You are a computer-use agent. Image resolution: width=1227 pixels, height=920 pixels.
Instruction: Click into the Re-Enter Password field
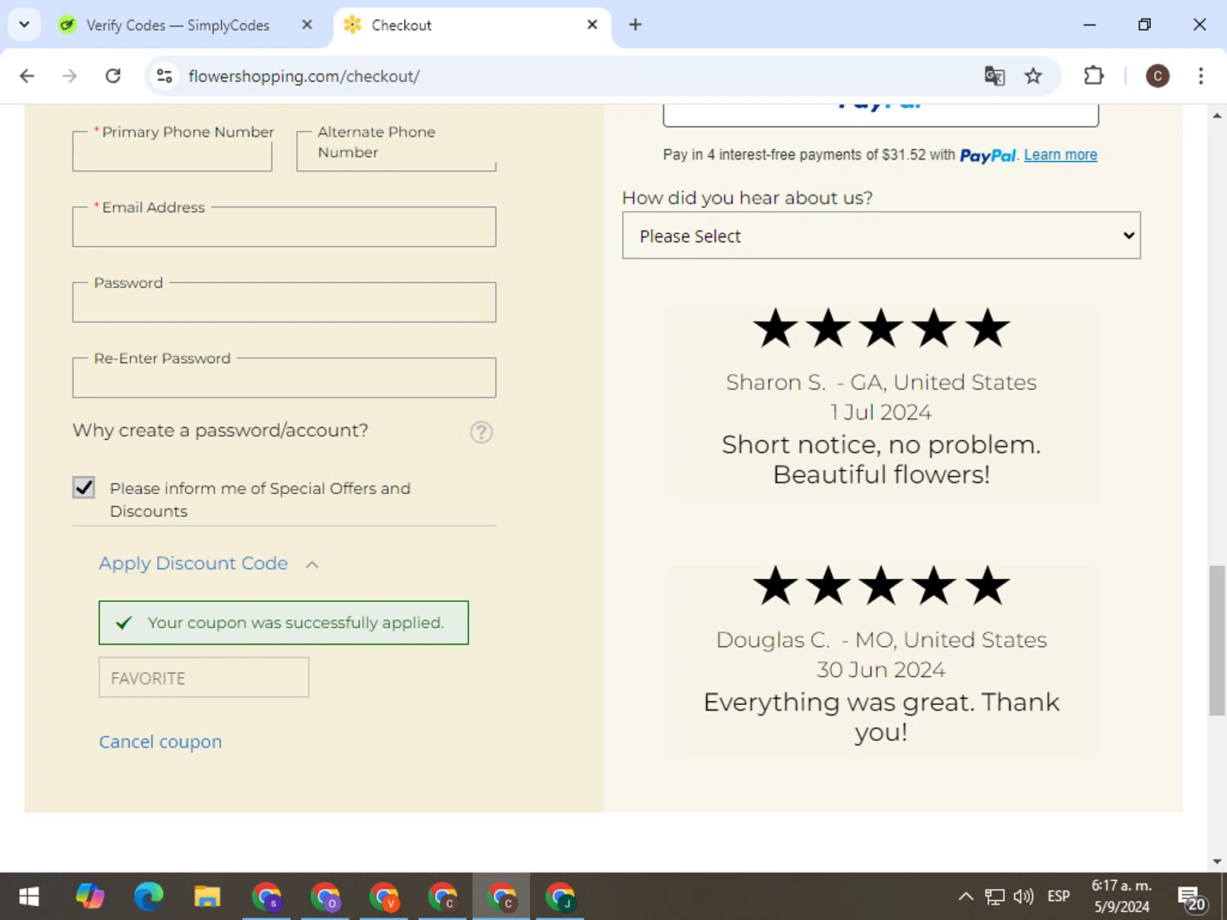coord(284,377)
